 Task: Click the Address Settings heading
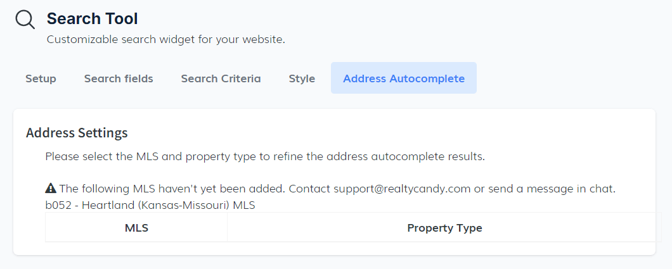coord(77,133)
